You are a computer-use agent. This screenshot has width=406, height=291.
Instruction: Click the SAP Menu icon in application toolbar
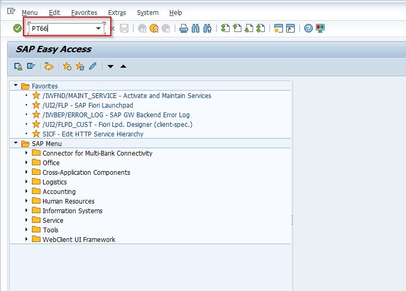click(x=31, y=67)
